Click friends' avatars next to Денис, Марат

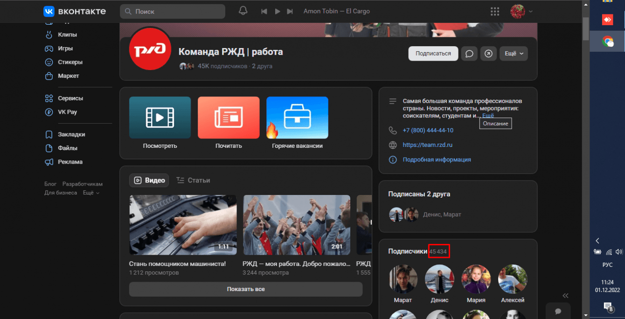click(404, 215)
